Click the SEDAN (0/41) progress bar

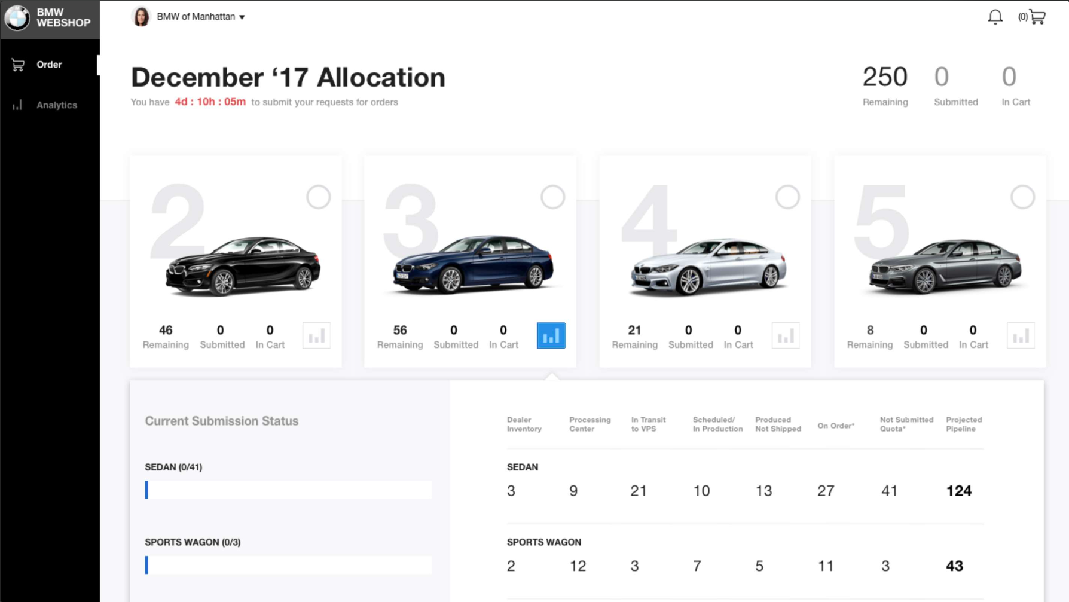click(x=288, y=490)
